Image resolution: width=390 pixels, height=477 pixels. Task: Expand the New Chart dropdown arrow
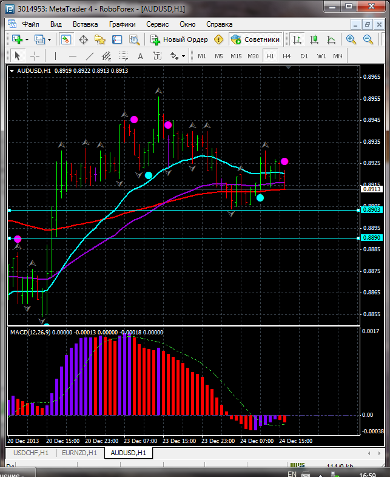(27, 39)
